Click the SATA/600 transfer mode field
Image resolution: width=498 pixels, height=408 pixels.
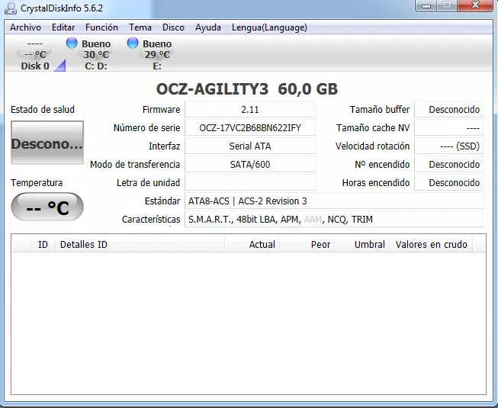[x=250, y=165]
